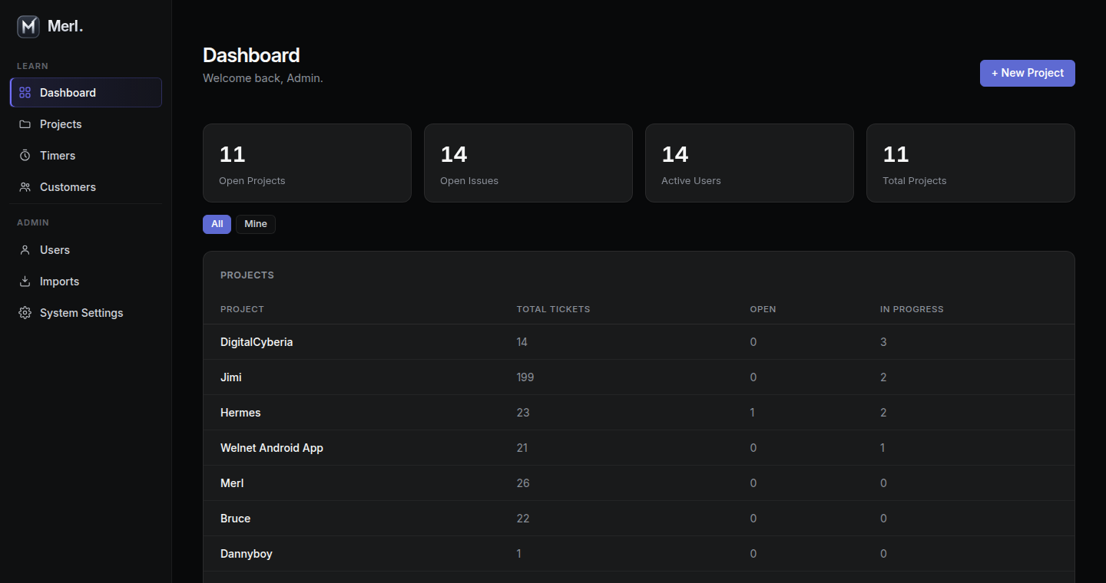The height and width of the screenshot is (583, 1106).
Task: Open the Merl project in table
Action: (232, 483)
